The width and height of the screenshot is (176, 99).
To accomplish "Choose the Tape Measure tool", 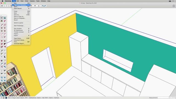I will 2,51.
